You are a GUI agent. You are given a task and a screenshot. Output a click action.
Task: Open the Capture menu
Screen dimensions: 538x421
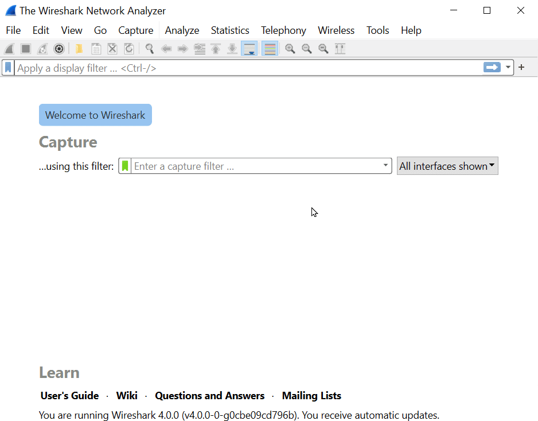pyautogui.click(x=136, y=30)
